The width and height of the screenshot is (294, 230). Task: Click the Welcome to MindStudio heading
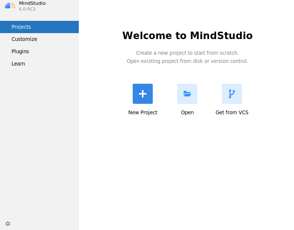187,35
